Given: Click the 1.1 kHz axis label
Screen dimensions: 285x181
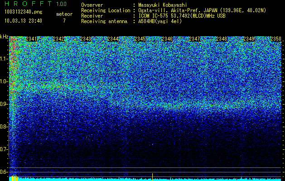Looking at the screenshot, I should (4, 59).
